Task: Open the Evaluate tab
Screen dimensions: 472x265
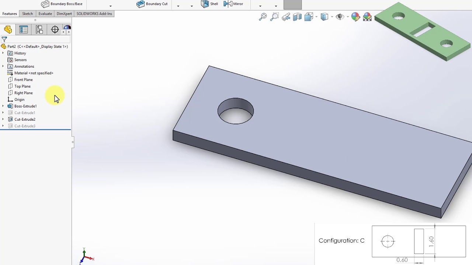Action: pyautogui.click(x=45, y=14)
